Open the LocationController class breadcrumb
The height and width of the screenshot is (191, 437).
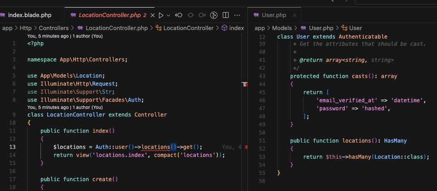[188, 28]
